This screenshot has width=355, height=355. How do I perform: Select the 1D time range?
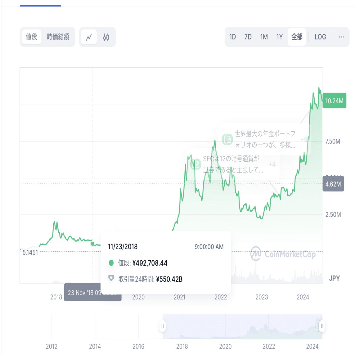pos(232,37)
